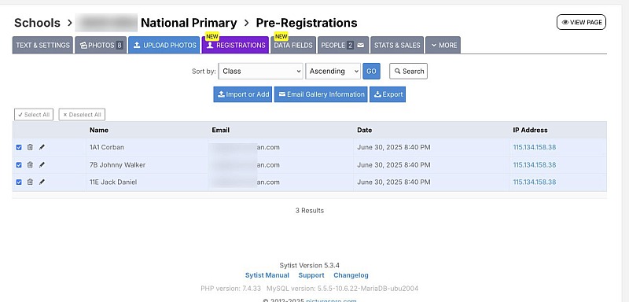This screenshot has width=629, height=302.
Task: Toggle the 7B Johnny Walker checkbox
Action: tap(19, 165)
